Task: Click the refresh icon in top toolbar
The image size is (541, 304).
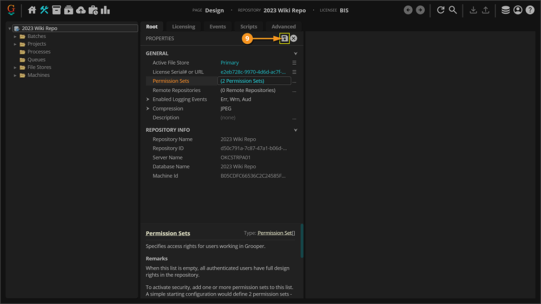Action: tap(440, 10)
